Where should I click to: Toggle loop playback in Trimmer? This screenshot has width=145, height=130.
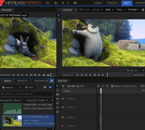pos(14,75)
